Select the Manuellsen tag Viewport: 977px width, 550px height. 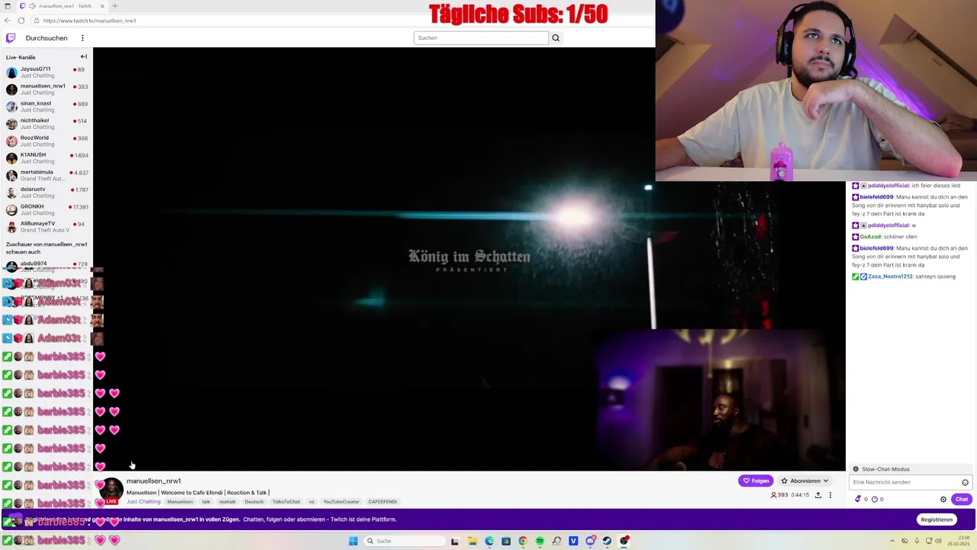(x=180, y=502)
